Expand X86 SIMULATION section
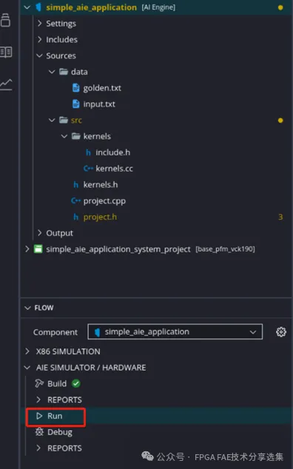 (68, 351)
